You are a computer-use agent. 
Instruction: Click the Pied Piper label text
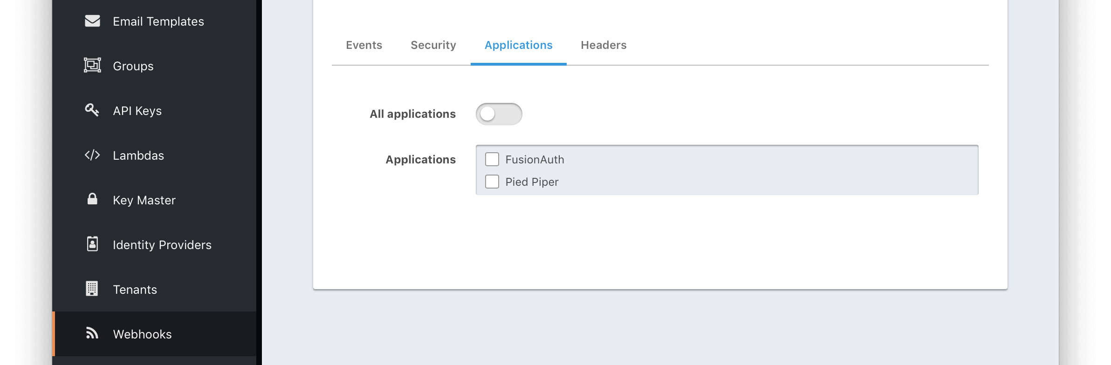[x=532, y=182]
